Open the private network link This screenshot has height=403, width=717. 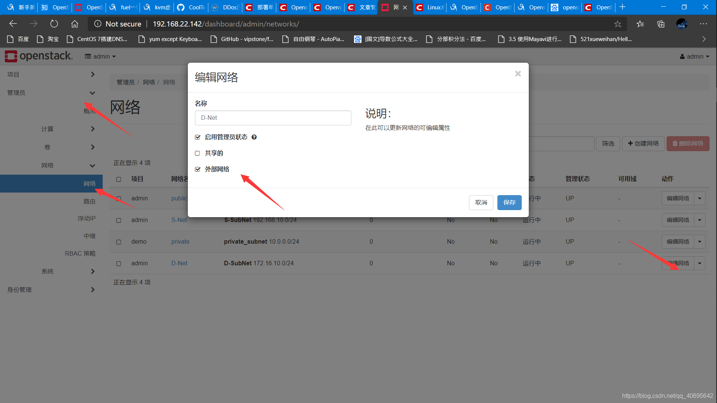click(x=180, y=242)
